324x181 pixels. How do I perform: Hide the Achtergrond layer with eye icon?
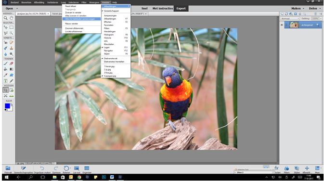point(282,25)
